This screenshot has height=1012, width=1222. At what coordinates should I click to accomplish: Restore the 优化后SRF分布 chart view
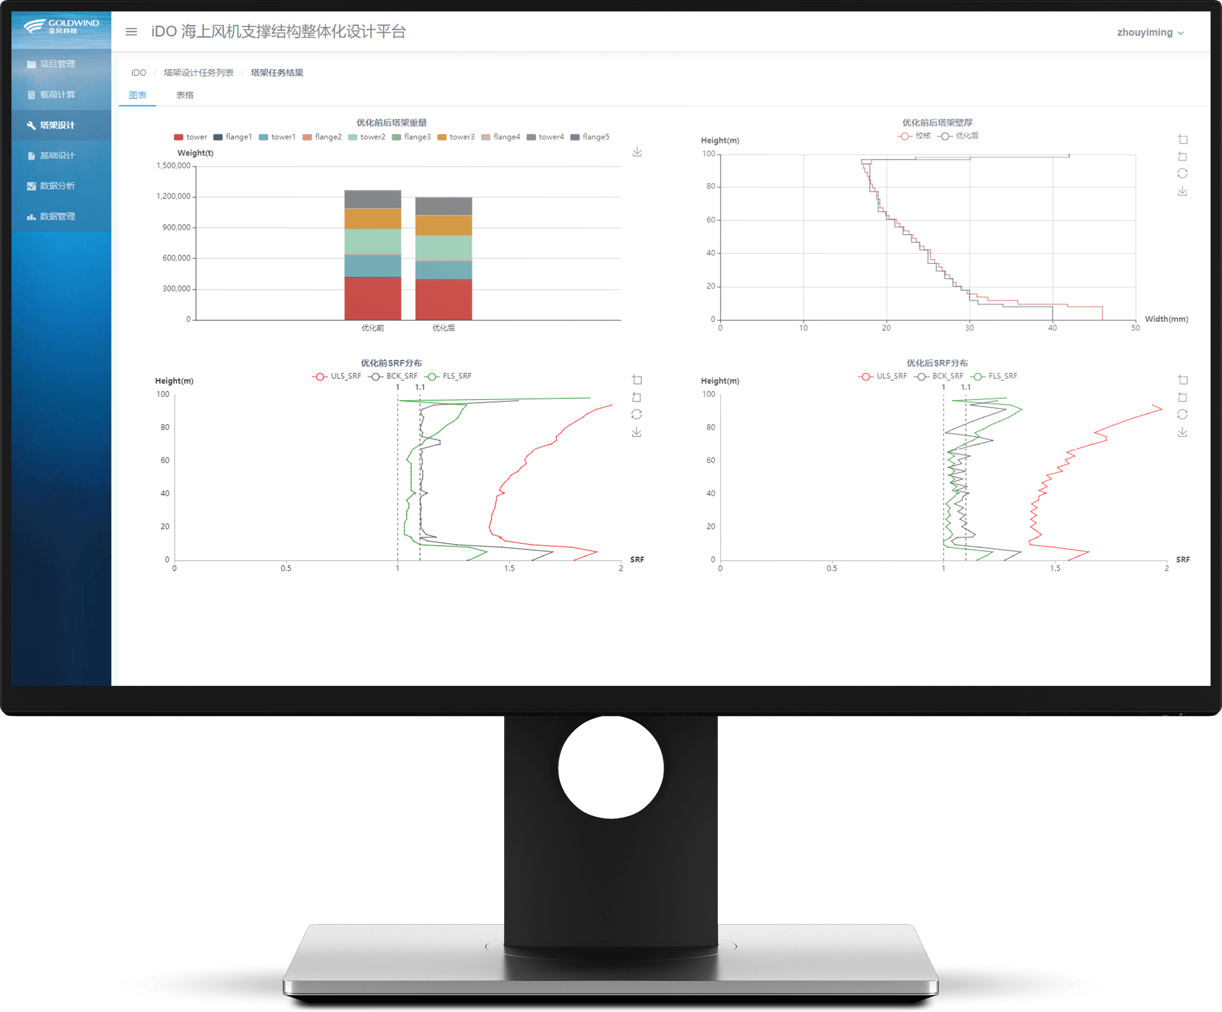[1183, 415]
